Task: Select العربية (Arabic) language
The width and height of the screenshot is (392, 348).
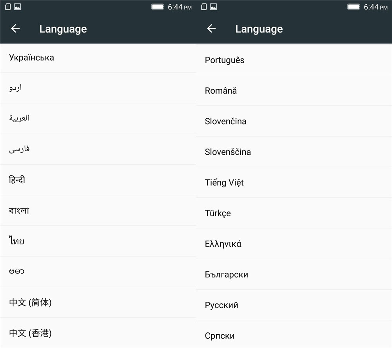Action: [x=98, y=118]
